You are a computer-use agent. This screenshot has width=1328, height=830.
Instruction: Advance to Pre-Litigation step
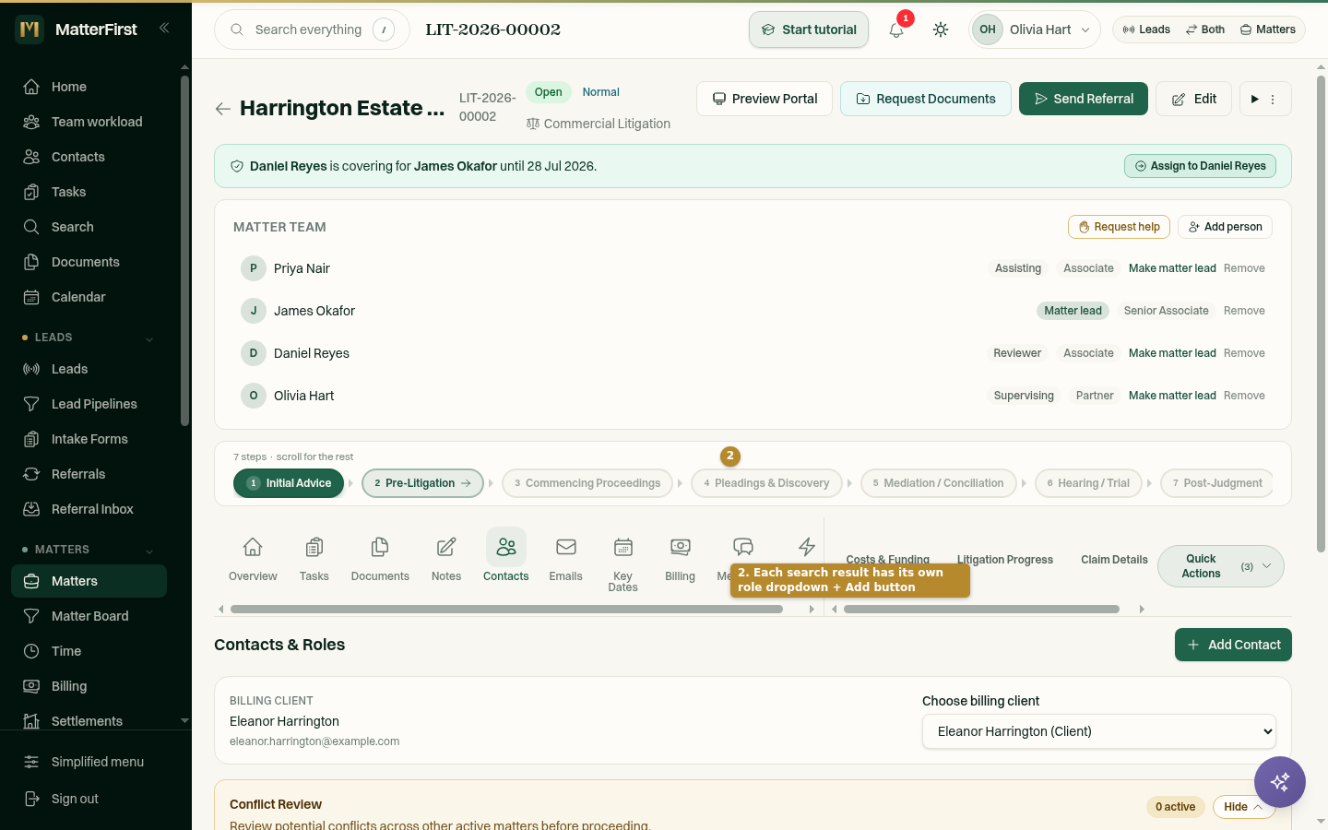423,483
